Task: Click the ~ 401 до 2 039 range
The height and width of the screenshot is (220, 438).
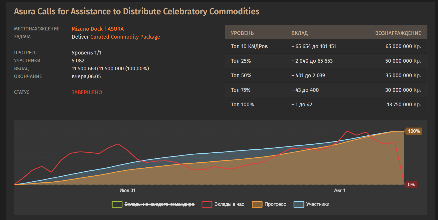Action: [x=308, y=75]
